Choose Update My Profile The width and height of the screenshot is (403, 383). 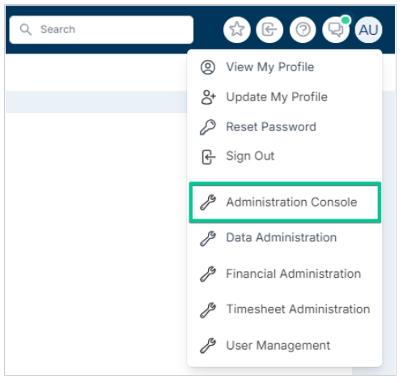(x=285, y=97)
